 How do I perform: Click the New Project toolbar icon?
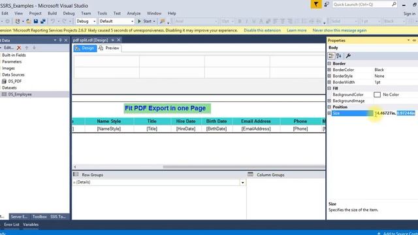pos(18,21)
